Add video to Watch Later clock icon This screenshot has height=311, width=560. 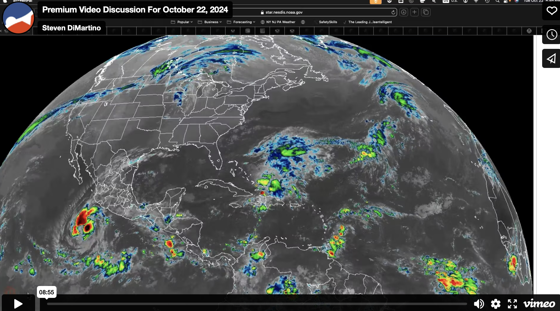click(551, 35)
